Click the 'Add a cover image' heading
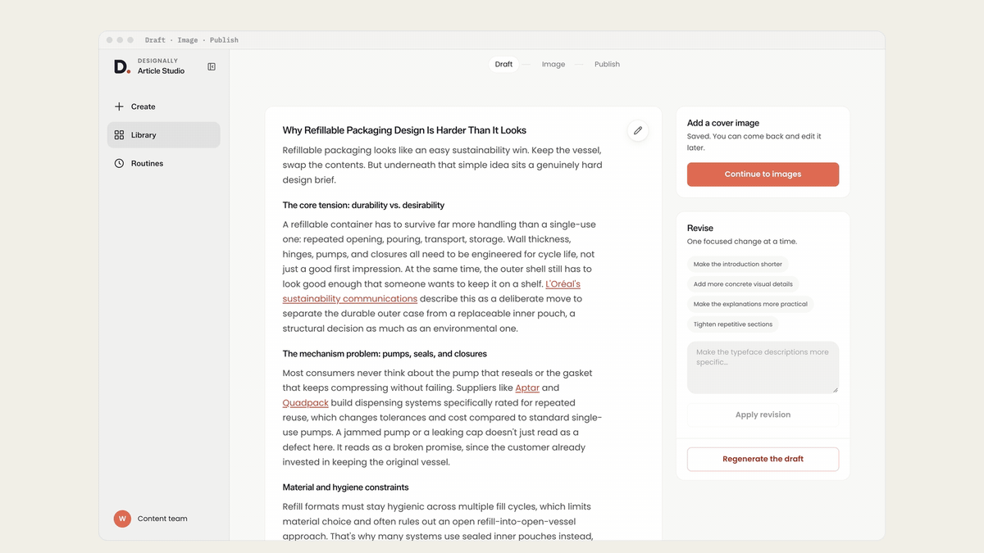The height and width of the screenshot is (553, 984). (723, 123)
